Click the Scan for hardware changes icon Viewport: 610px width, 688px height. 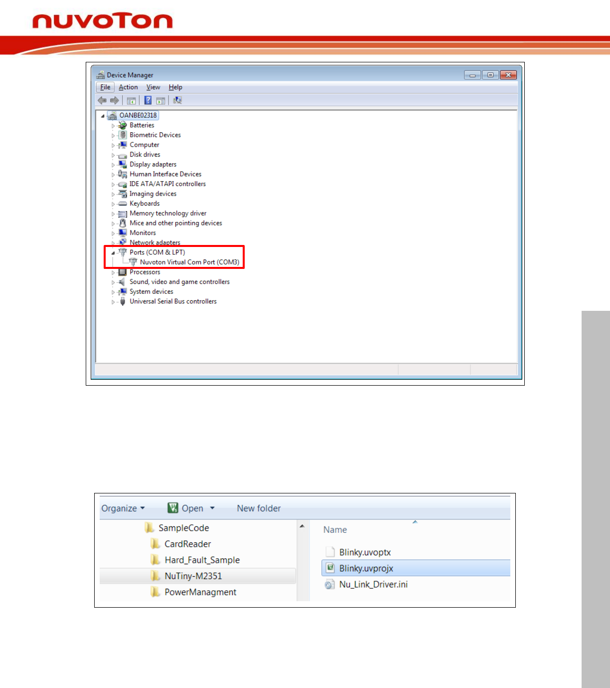coord(177,100)
